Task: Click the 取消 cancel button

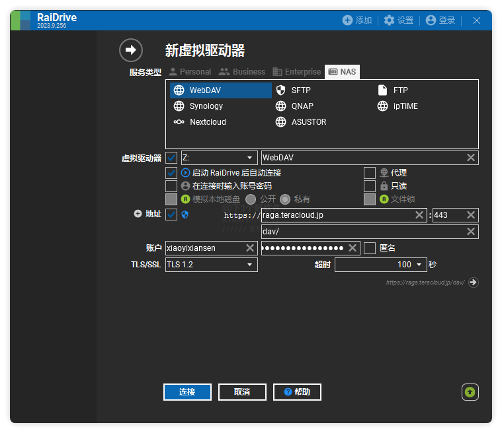Action: click(x=242, y=392)
